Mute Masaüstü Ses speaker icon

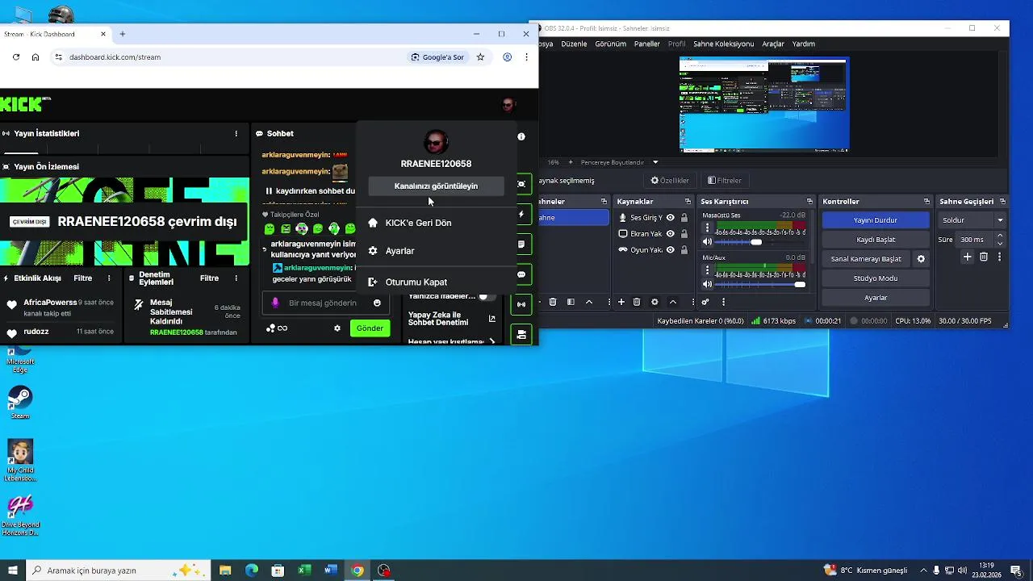pos(708,242)
